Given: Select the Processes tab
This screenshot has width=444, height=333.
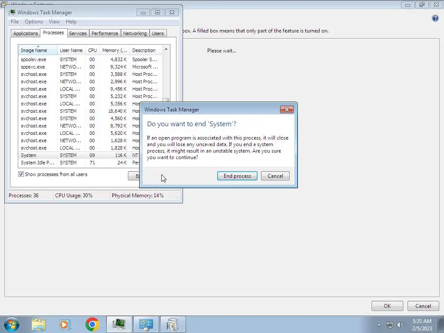Looking at the screenshot, I should click(x=53, y=33).
